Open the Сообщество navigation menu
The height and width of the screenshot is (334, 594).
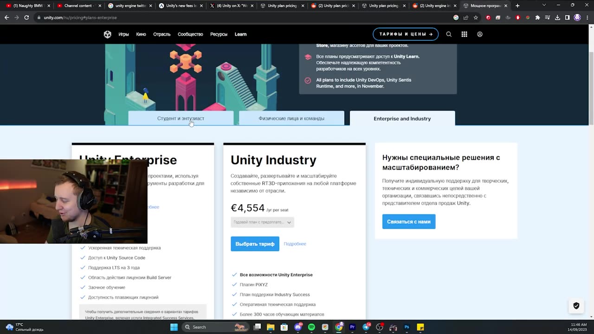point(190,34)
